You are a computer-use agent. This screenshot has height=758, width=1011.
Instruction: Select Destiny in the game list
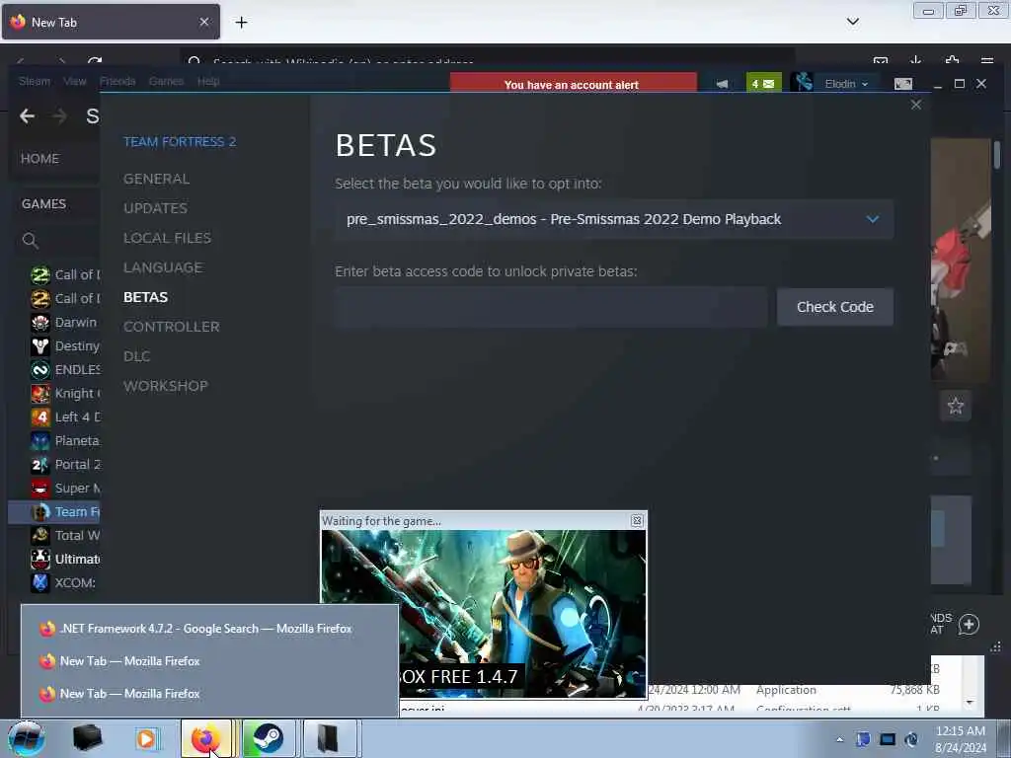pos(65,346)
